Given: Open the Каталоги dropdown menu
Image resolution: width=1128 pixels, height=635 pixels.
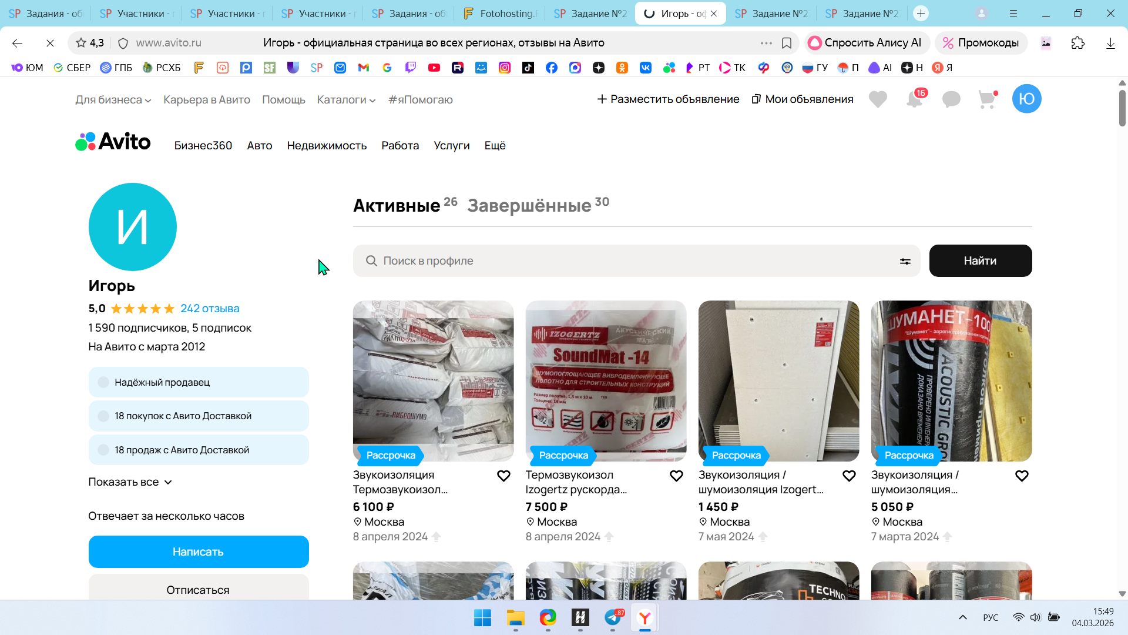Looking at the screenshot, I should [x=346, y=100].
